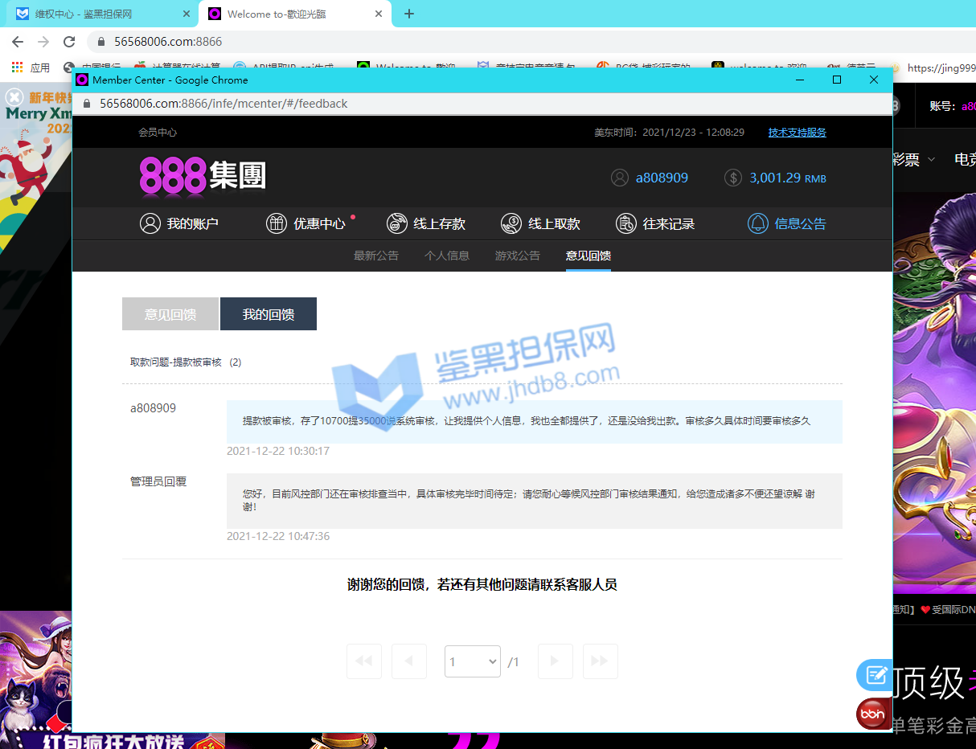Open 技术支持服务 link
Screen dimensions: 976x749
tap(797, 133)
